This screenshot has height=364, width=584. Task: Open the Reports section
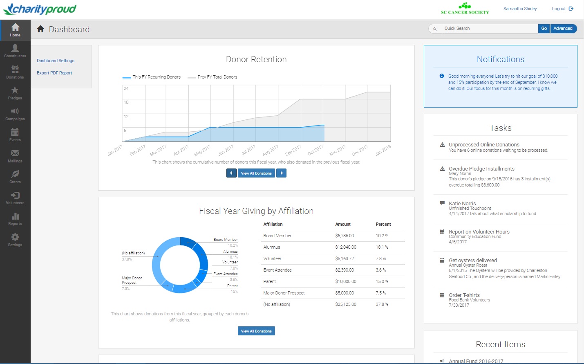(x=15, y=219)
